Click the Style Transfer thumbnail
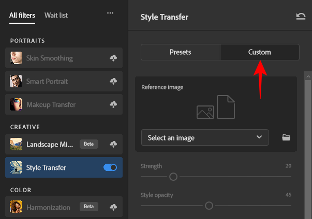 click(16, 167)
